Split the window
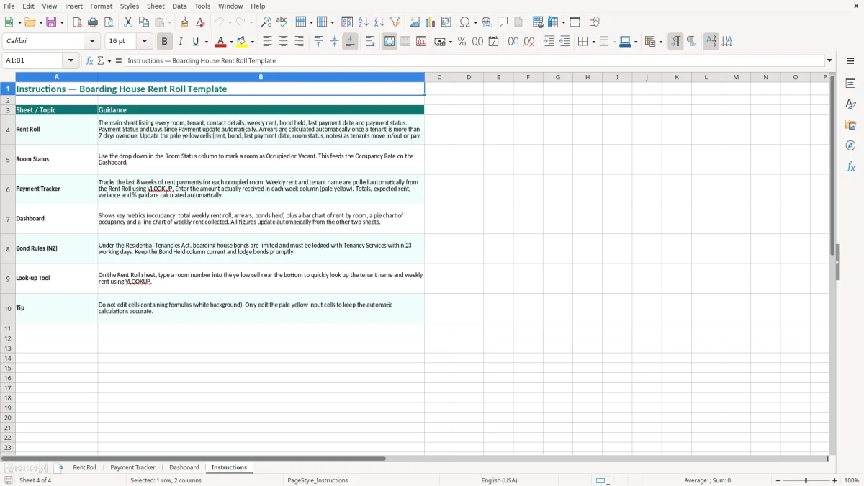The image size is (864, 486). 575,22
